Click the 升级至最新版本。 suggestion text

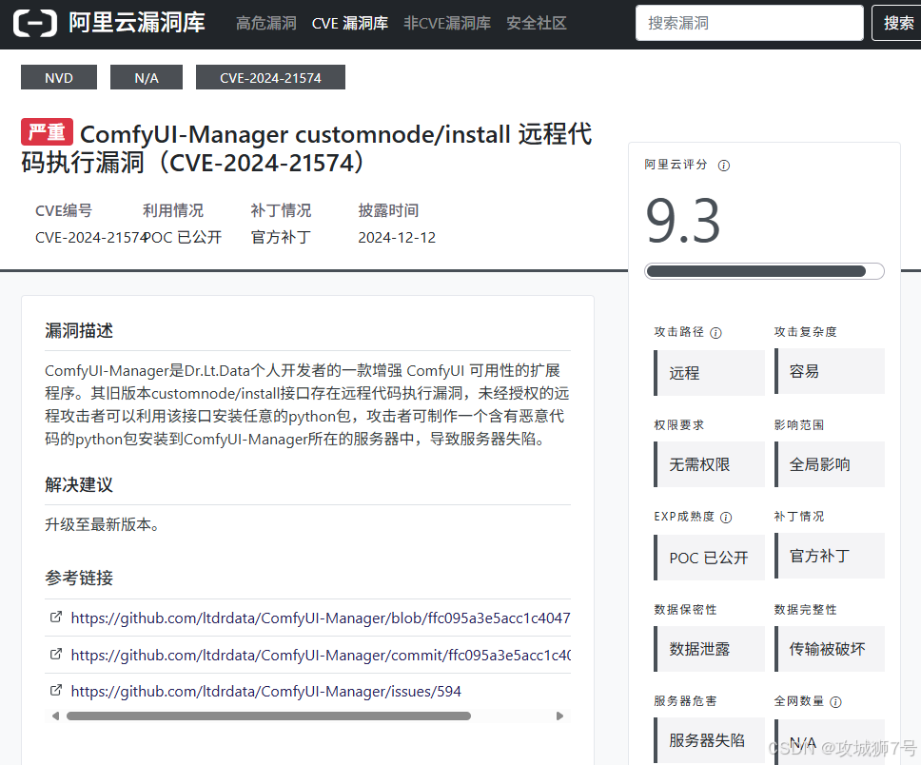102,524
